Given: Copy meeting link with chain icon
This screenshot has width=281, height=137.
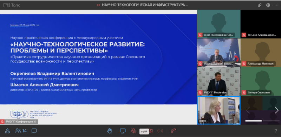Looking at the screenshot, I should pyautogui.click(x=260, y=5).
